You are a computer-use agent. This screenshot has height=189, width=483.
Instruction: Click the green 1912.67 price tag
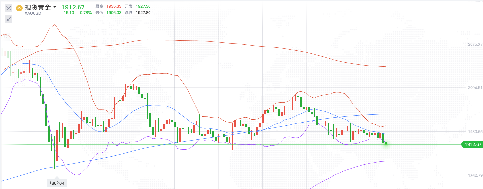(x=472, y=144)
